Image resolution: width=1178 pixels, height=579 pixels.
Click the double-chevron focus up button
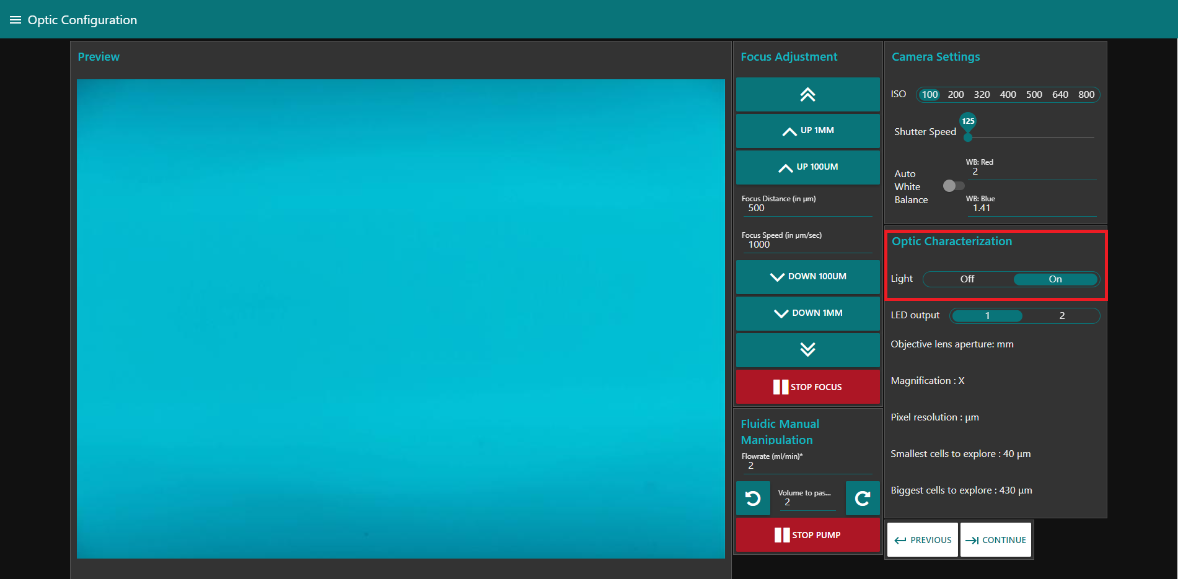807,95
